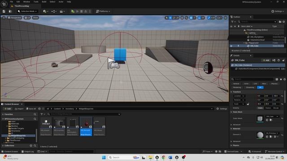287x161 pixels.
Task: Open the viewport camera speed control
Action: 219,18
